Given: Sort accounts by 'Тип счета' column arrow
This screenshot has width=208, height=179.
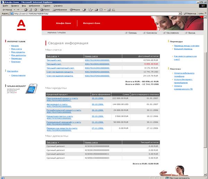Looking at the screenshot, I should tap(59, 56).
